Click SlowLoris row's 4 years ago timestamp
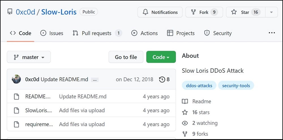 coord(156,111)
